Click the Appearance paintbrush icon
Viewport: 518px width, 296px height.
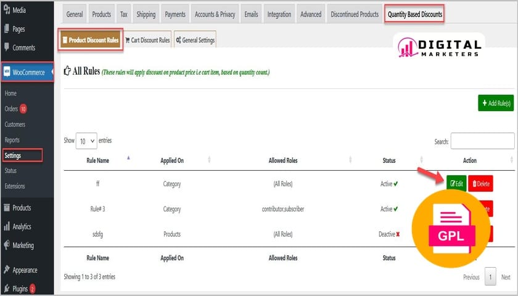(6, 270)
